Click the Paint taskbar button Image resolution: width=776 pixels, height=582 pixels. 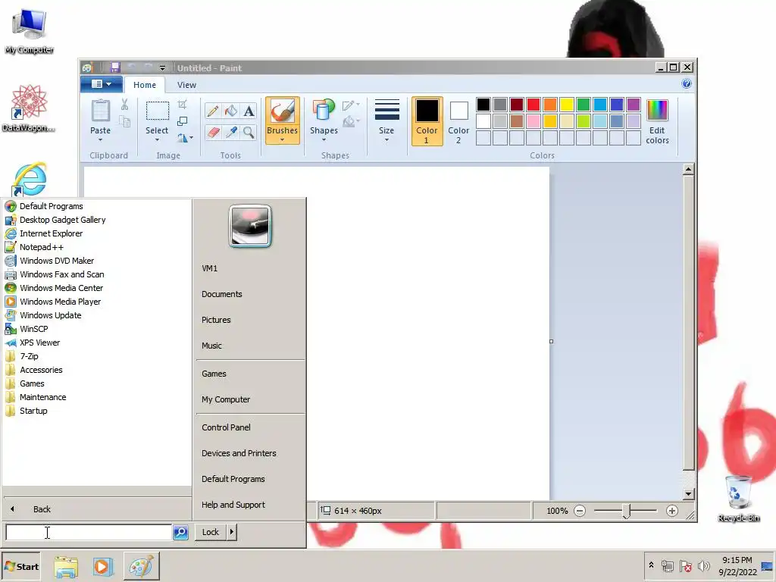[142, 566]
